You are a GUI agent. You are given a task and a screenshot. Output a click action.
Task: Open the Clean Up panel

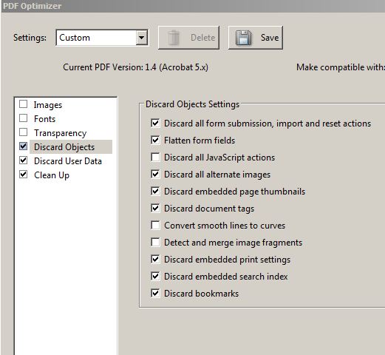[52, 175]
